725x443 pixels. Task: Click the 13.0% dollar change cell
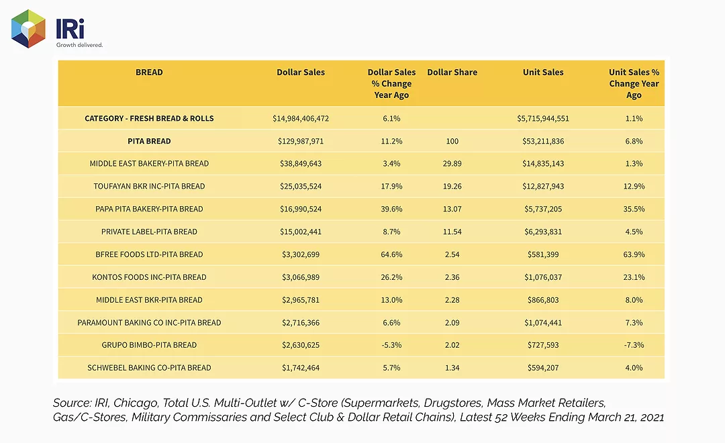(x=391, y=299)
